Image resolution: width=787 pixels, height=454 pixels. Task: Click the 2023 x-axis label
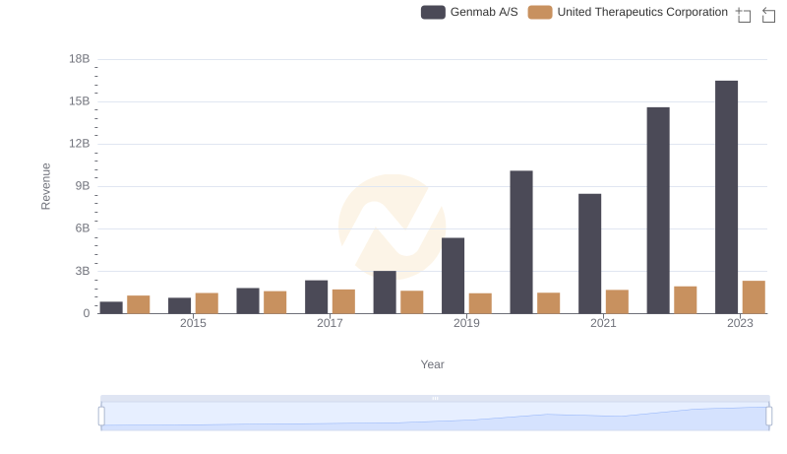click(x=740, y=323)
